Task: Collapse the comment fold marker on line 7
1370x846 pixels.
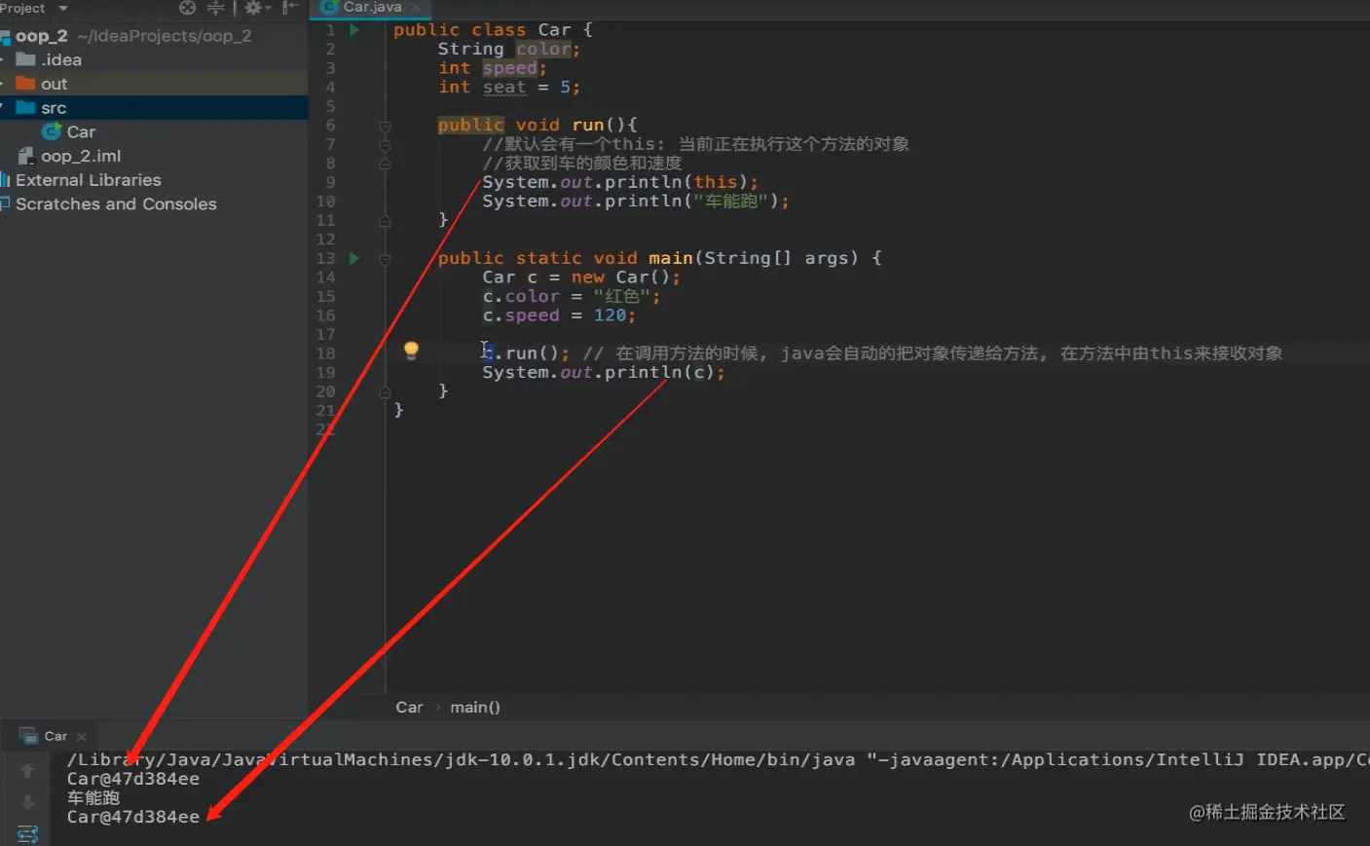Action: pos(385,144)
